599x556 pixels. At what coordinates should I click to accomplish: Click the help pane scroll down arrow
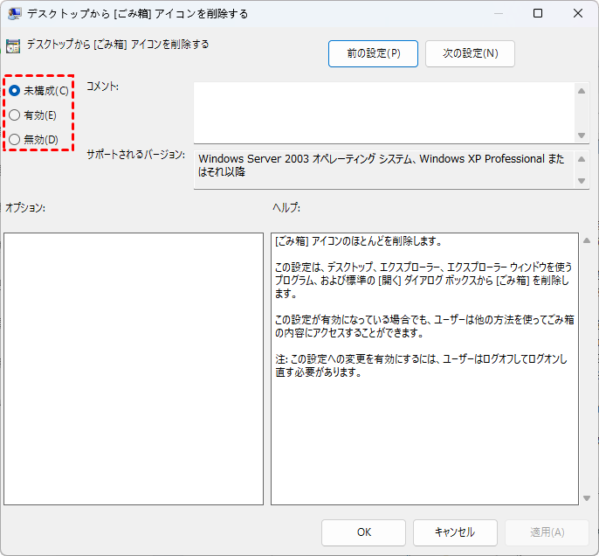[584, 497]
